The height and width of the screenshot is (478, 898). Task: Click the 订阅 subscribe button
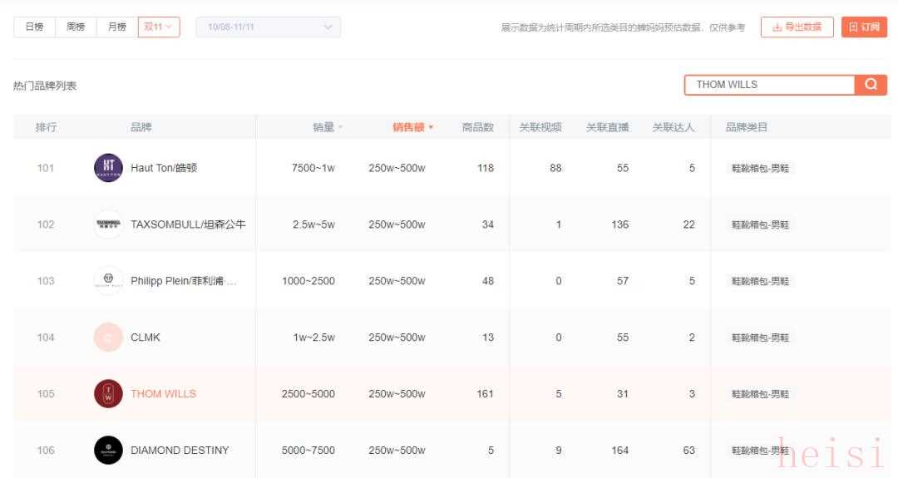click(x=864, y=27)
